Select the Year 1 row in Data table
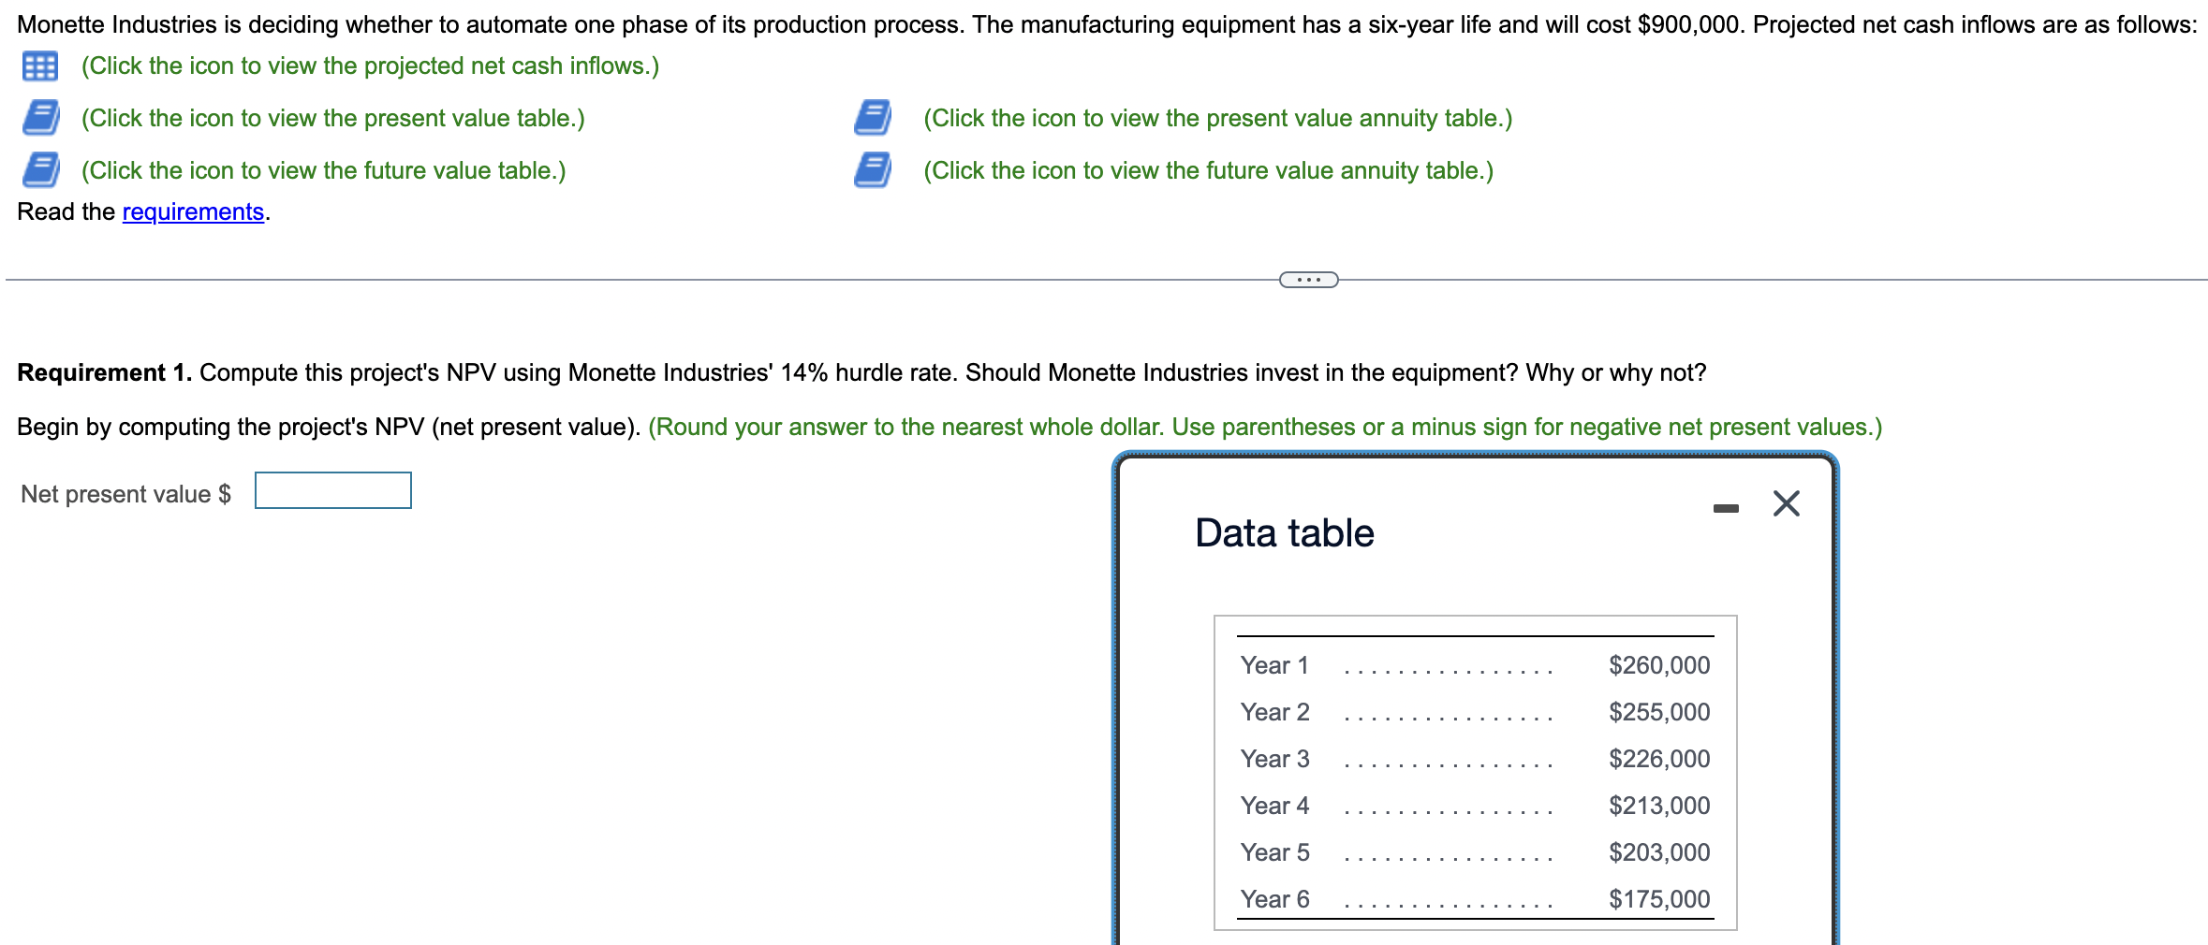The height and width of the screenshot is (945, 2208). click(x=1274, y=665)
